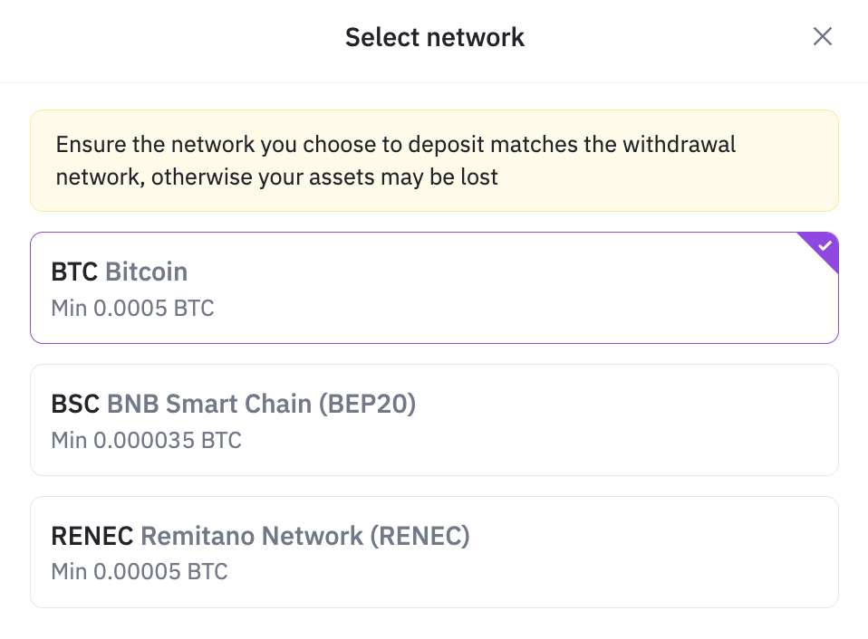Screen dimensions: 868x639
Task: Click the bold "RENEC" ticker label
Action: pos(92,536)
